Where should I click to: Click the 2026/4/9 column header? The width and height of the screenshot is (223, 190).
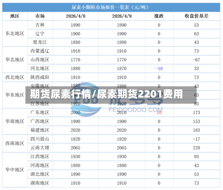click(122, 16)
